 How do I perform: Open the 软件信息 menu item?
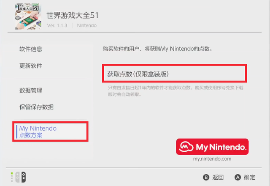coord(31,49)
